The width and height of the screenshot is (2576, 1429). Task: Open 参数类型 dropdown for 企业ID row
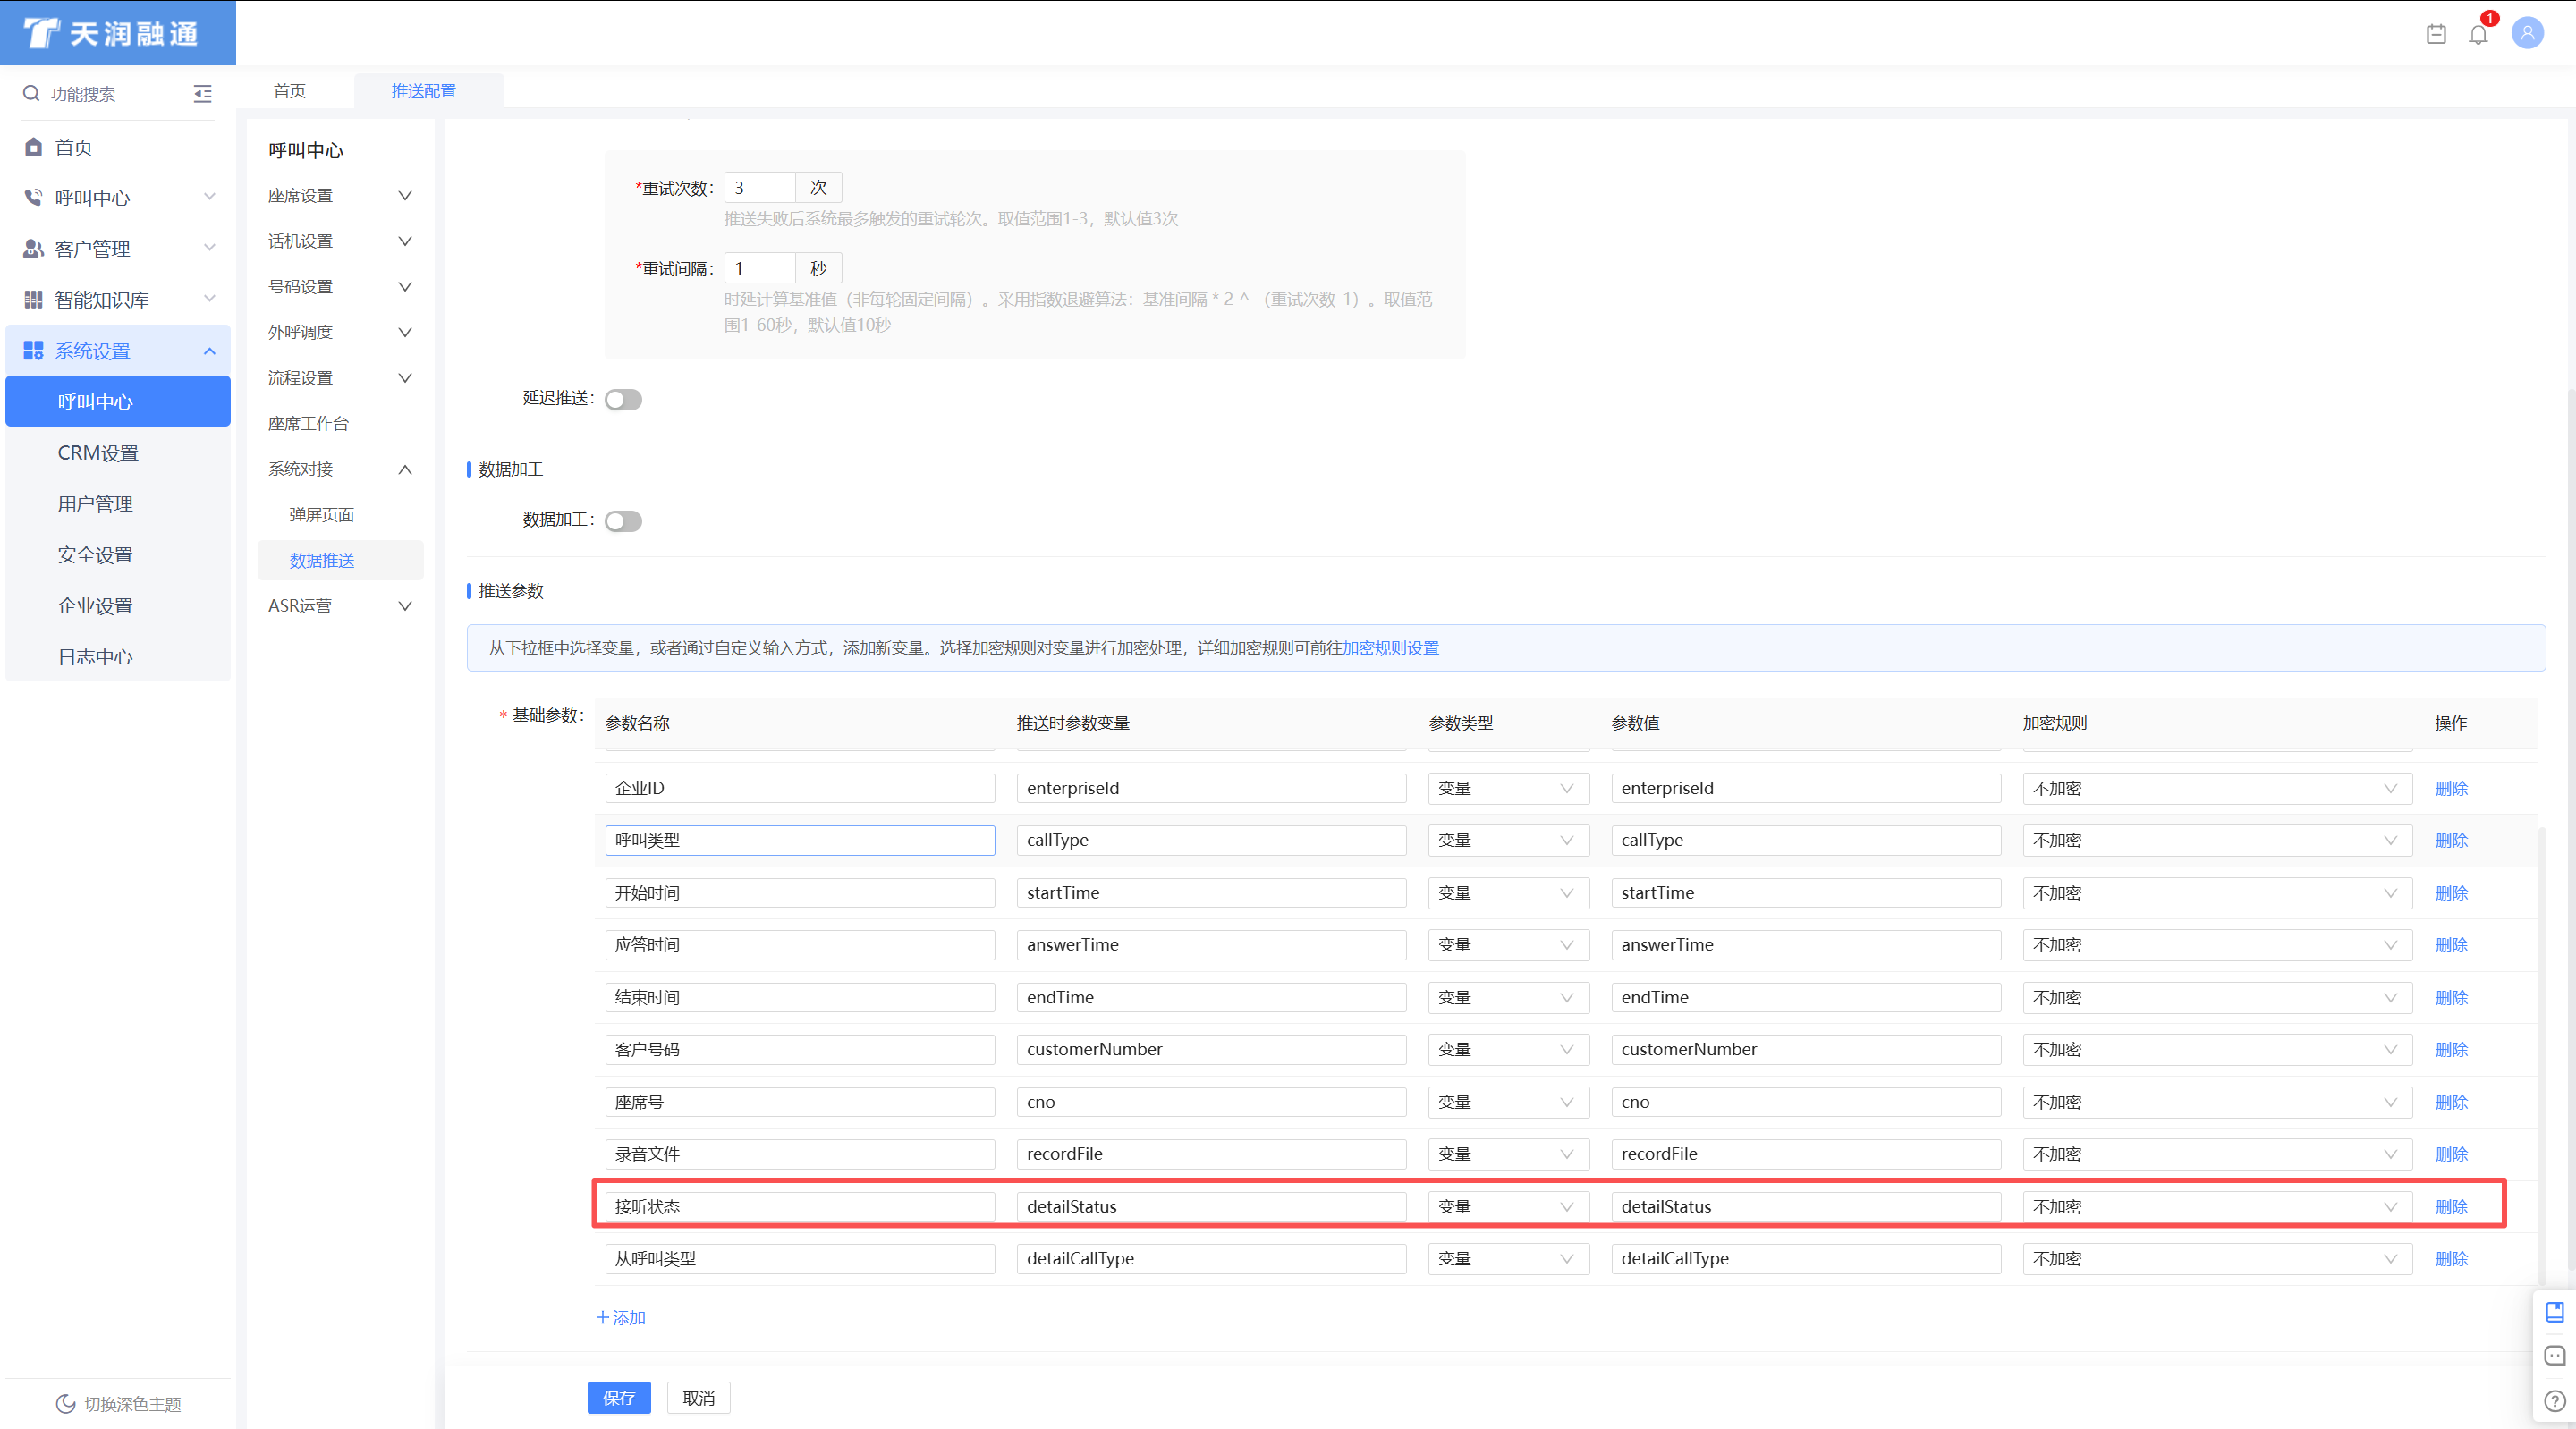point(1508,788)
